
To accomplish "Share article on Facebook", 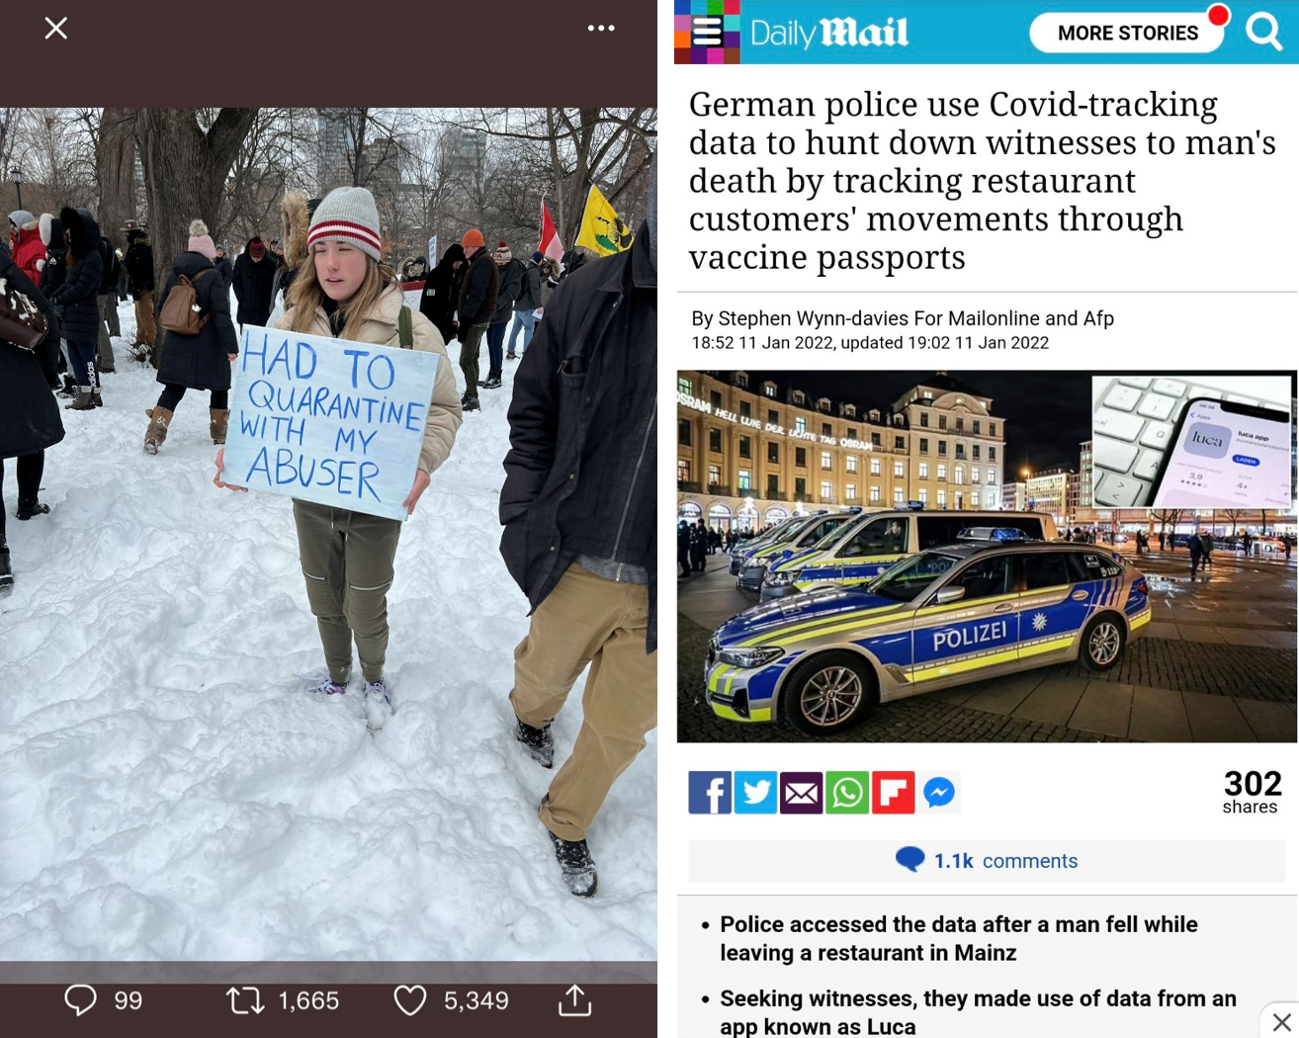I will point(710,793).
